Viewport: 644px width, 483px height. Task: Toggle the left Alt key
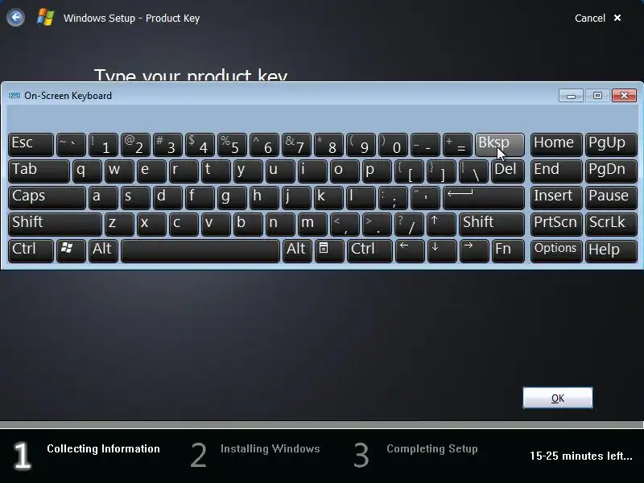(103, 251)
